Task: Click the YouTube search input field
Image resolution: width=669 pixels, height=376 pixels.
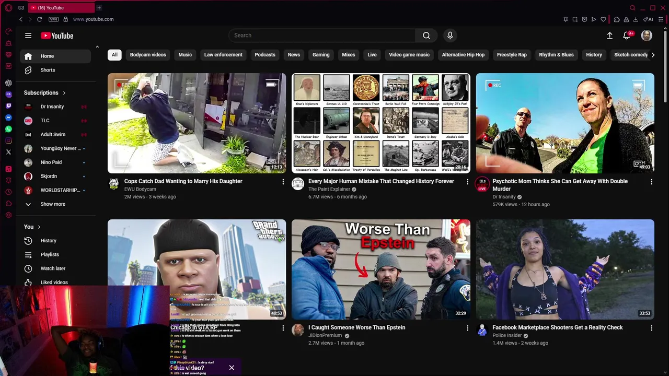Action: coord(322,36)
